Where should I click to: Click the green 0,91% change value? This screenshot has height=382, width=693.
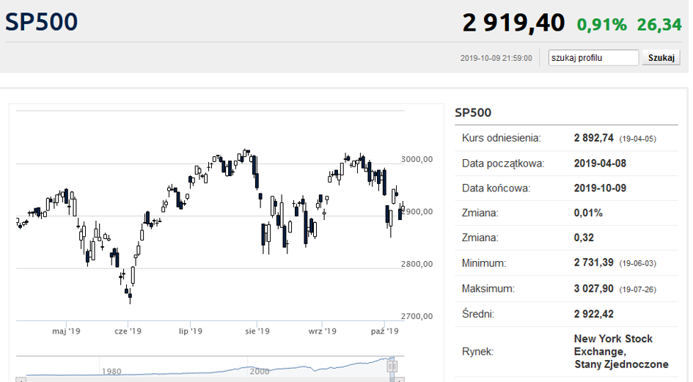(x=602, y=25)
